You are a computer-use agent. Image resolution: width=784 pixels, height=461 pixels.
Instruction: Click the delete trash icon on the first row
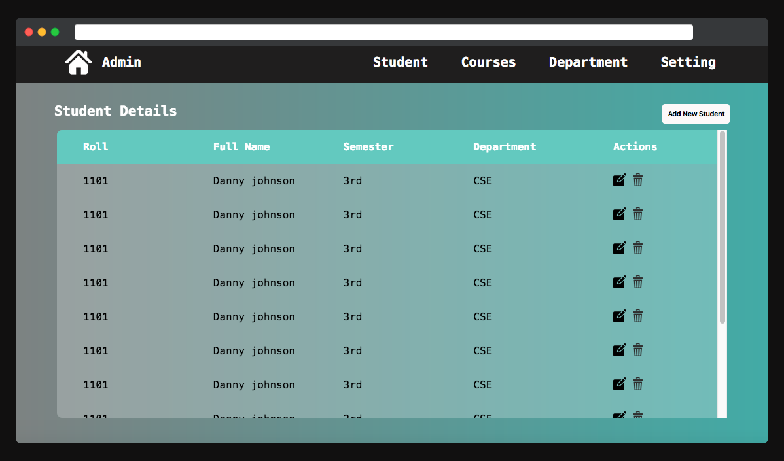[638, 180]
